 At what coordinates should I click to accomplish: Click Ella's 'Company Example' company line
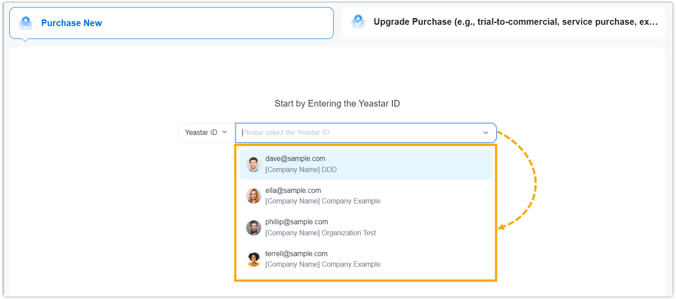323,201
